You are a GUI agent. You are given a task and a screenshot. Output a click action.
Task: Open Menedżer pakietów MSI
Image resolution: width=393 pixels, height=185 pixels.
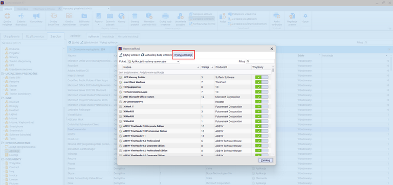[x=149, y=19]
